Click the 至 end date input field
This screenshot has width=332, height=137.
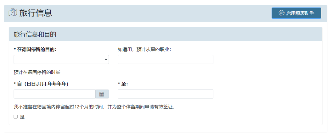tap(165, 94)
